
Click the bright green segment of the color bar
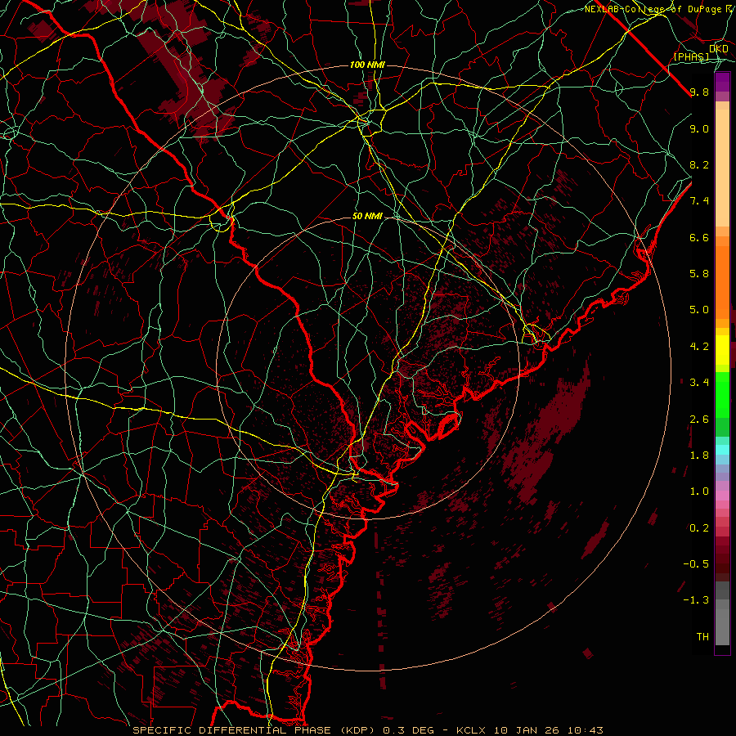[722, 394]
